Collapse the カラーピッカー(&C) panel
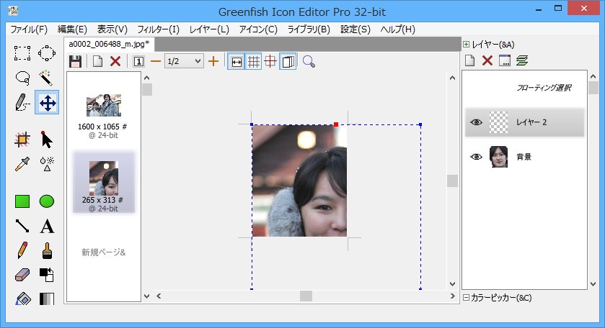Screen dimensions: 605x328 pos(467,298)
